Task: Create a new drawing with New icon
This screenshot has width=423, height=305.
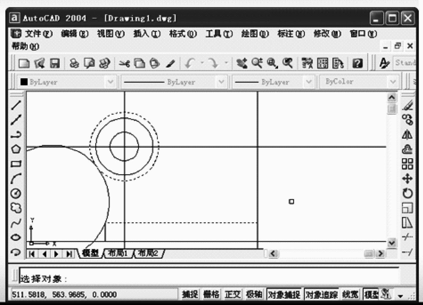Action: (x=24, y=63)
